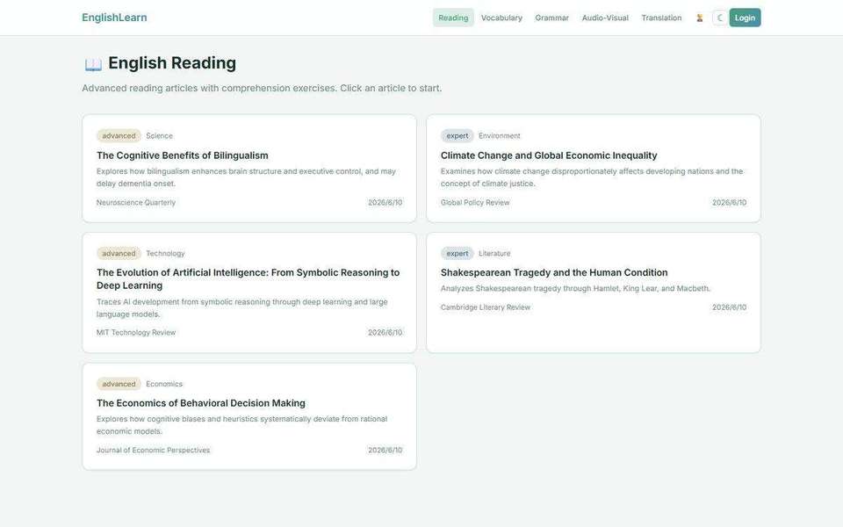
Task: Click the date on the Bilingualism card
Action: (x=385, y=203)
